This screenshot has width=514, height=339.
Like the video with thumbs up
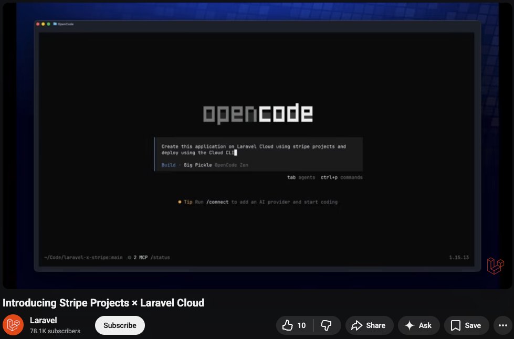coord(295,325)
